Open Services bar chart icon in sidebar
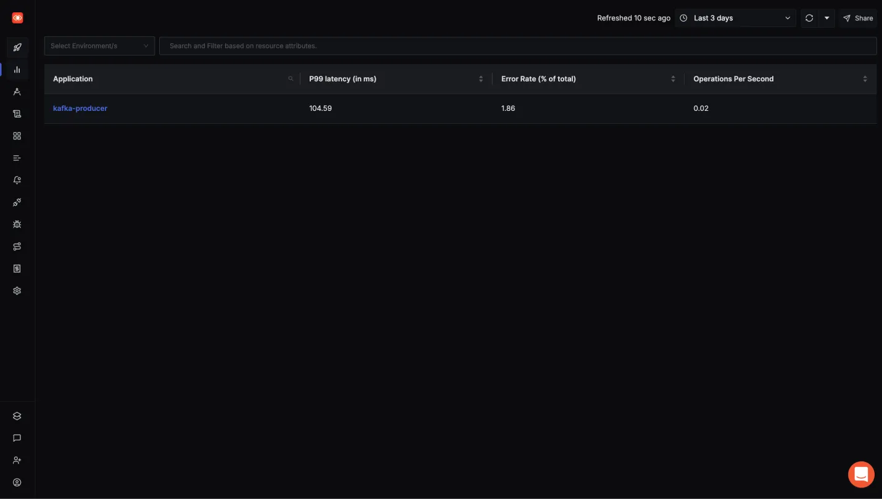Screen dimensions: 882x499 coord(17,70)
